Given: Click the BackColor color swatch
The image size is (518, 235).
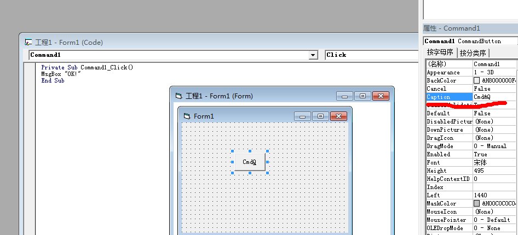Looking at the screenshot, I should [476, 80].
